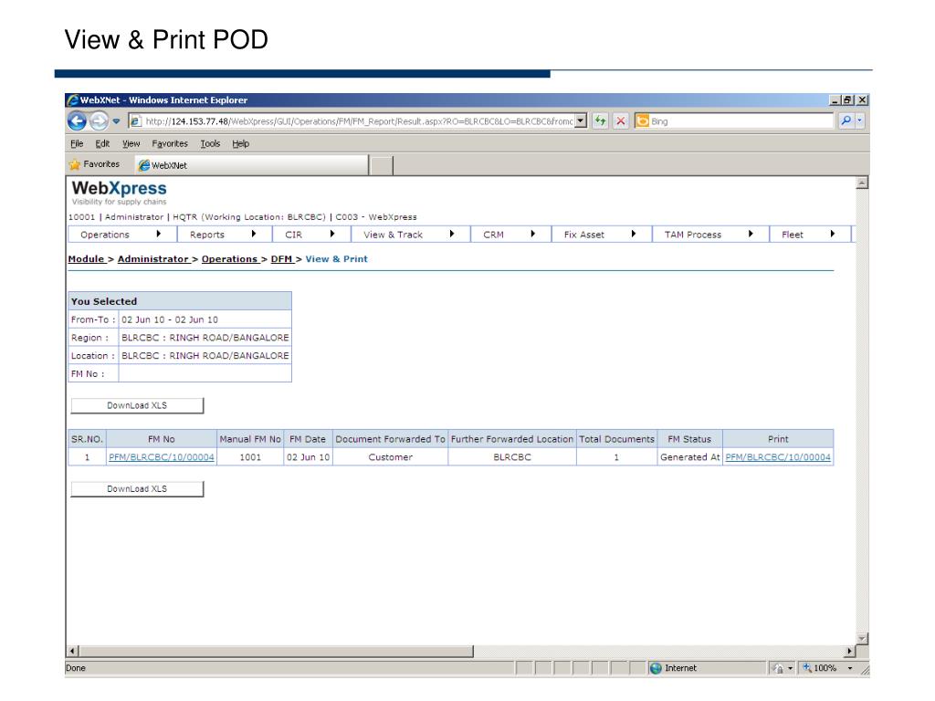Click the browser Forward arrow button
Screen dimensions: 935x701
(x=99, y=121)
